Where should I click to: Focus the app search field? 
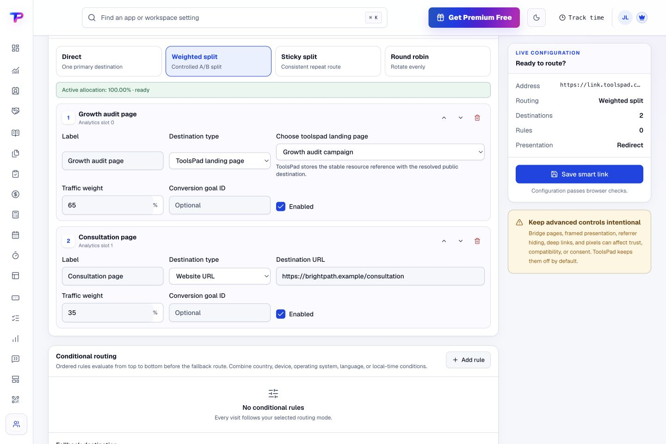tap(234, 18)
